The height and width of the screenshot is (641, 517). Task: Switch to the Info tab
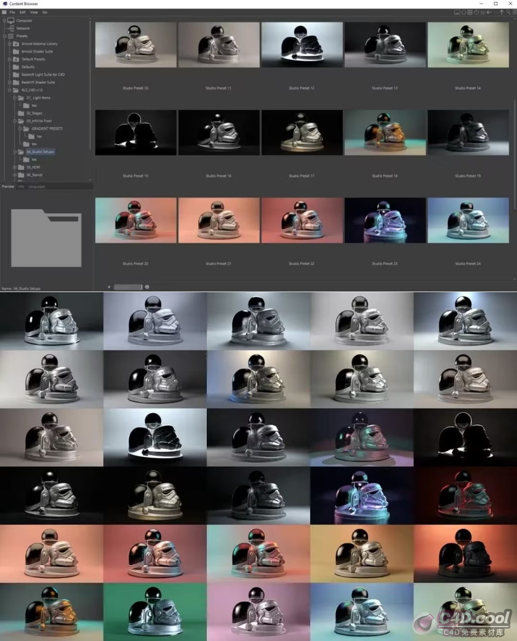click(21, 187)
